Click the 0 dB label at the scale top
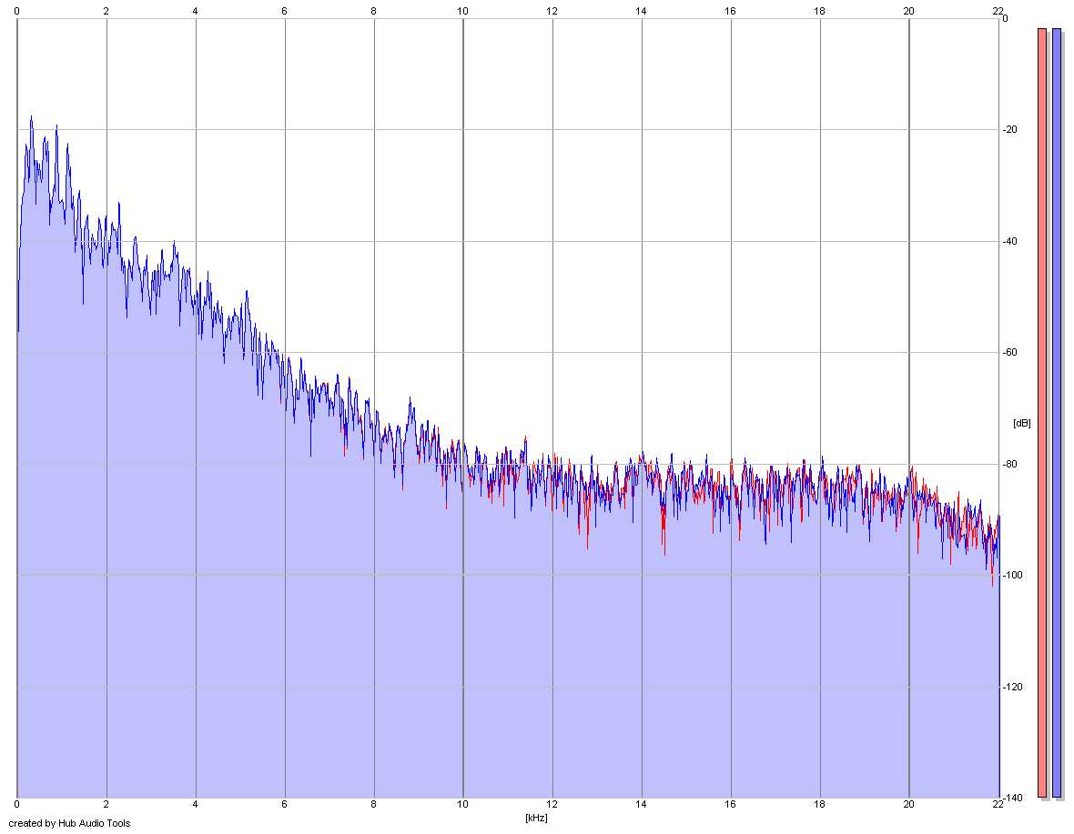1074x834 pixels. (1005, 18)
